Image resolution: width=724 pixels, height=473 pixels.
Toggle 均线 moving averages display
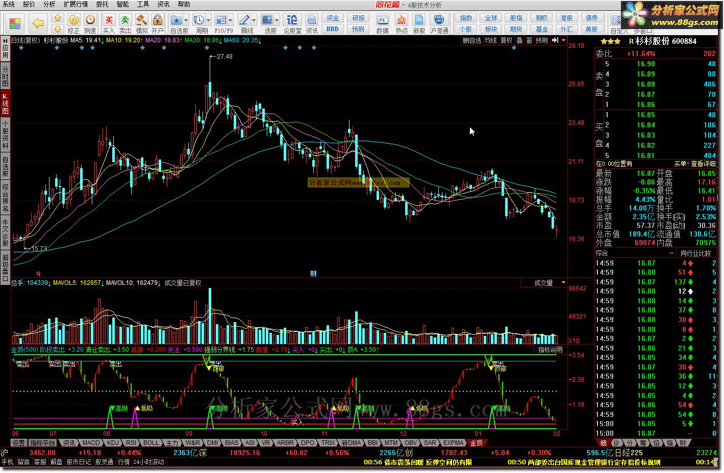[490, 40]
